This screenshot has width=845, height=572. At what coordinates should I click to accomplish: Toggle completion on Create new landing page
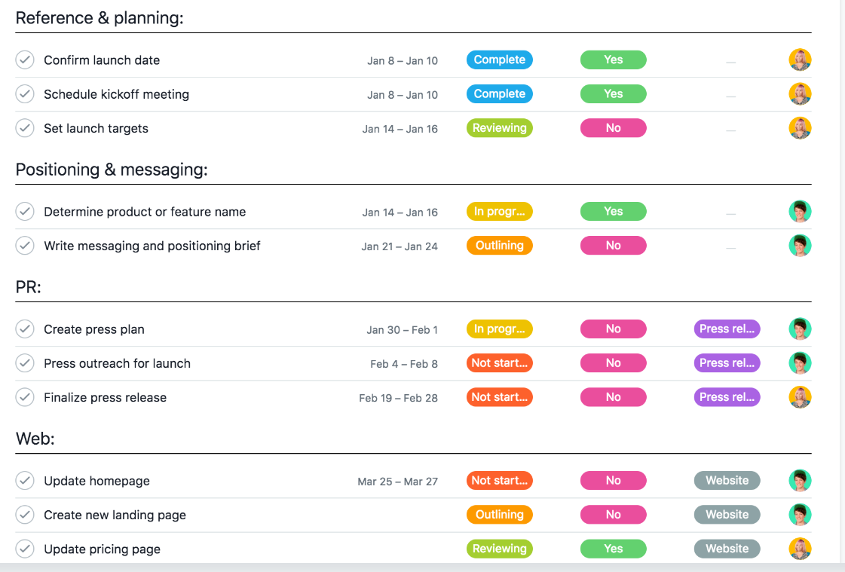tap(24, 515)
